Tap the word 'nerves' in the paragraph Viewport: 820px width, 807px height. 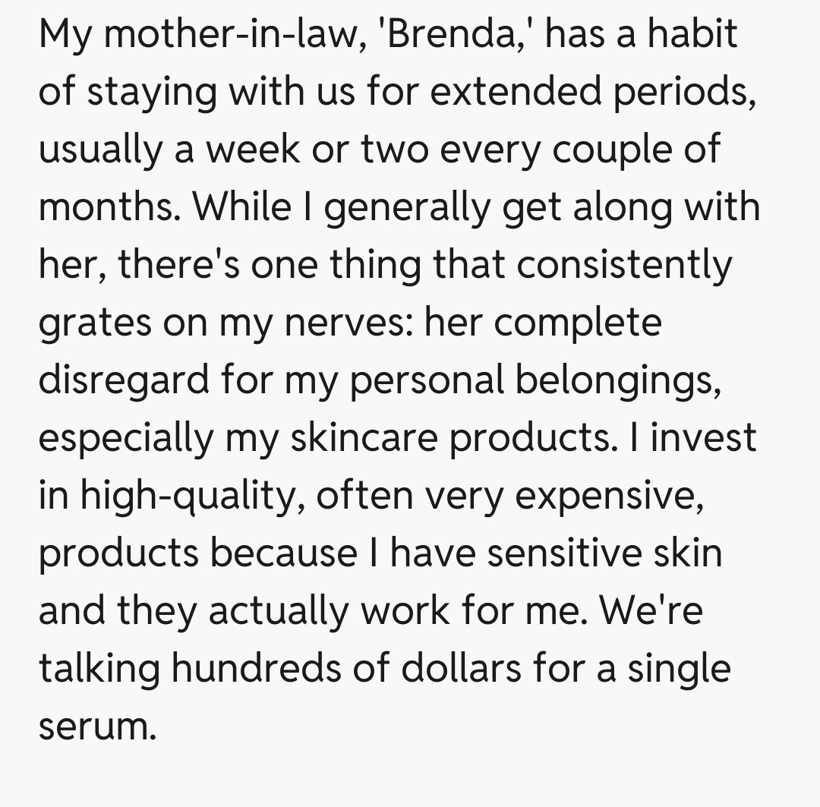coord(348,323)
